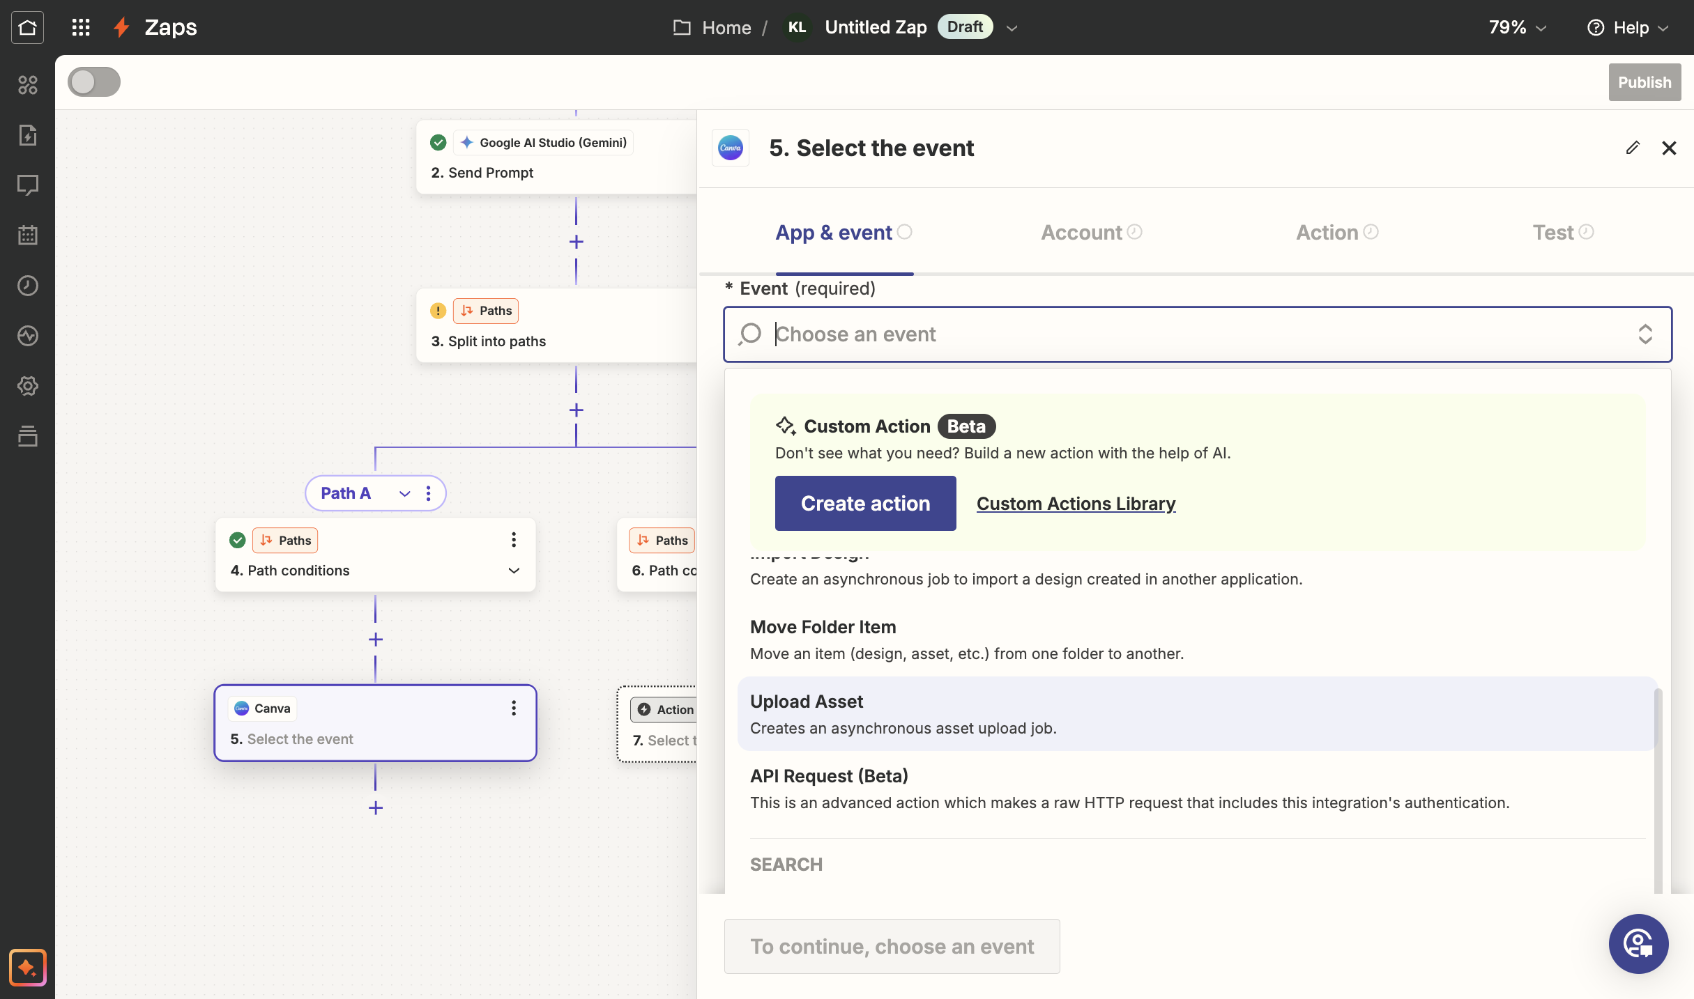This screenshot has height=999, width=1694.
Task: Click the Home folder icon in breadcrumb
Action: [682, 27]
